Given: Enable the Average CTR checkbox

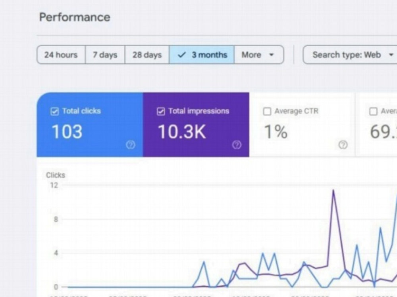Looking at the screenshot, I should (267, 111).
